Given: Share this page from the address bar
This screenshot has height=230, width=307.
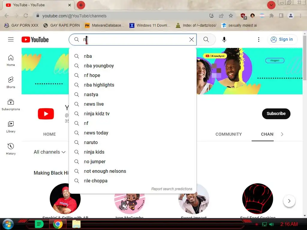Looking at the screenshot, I should (221, 16).
